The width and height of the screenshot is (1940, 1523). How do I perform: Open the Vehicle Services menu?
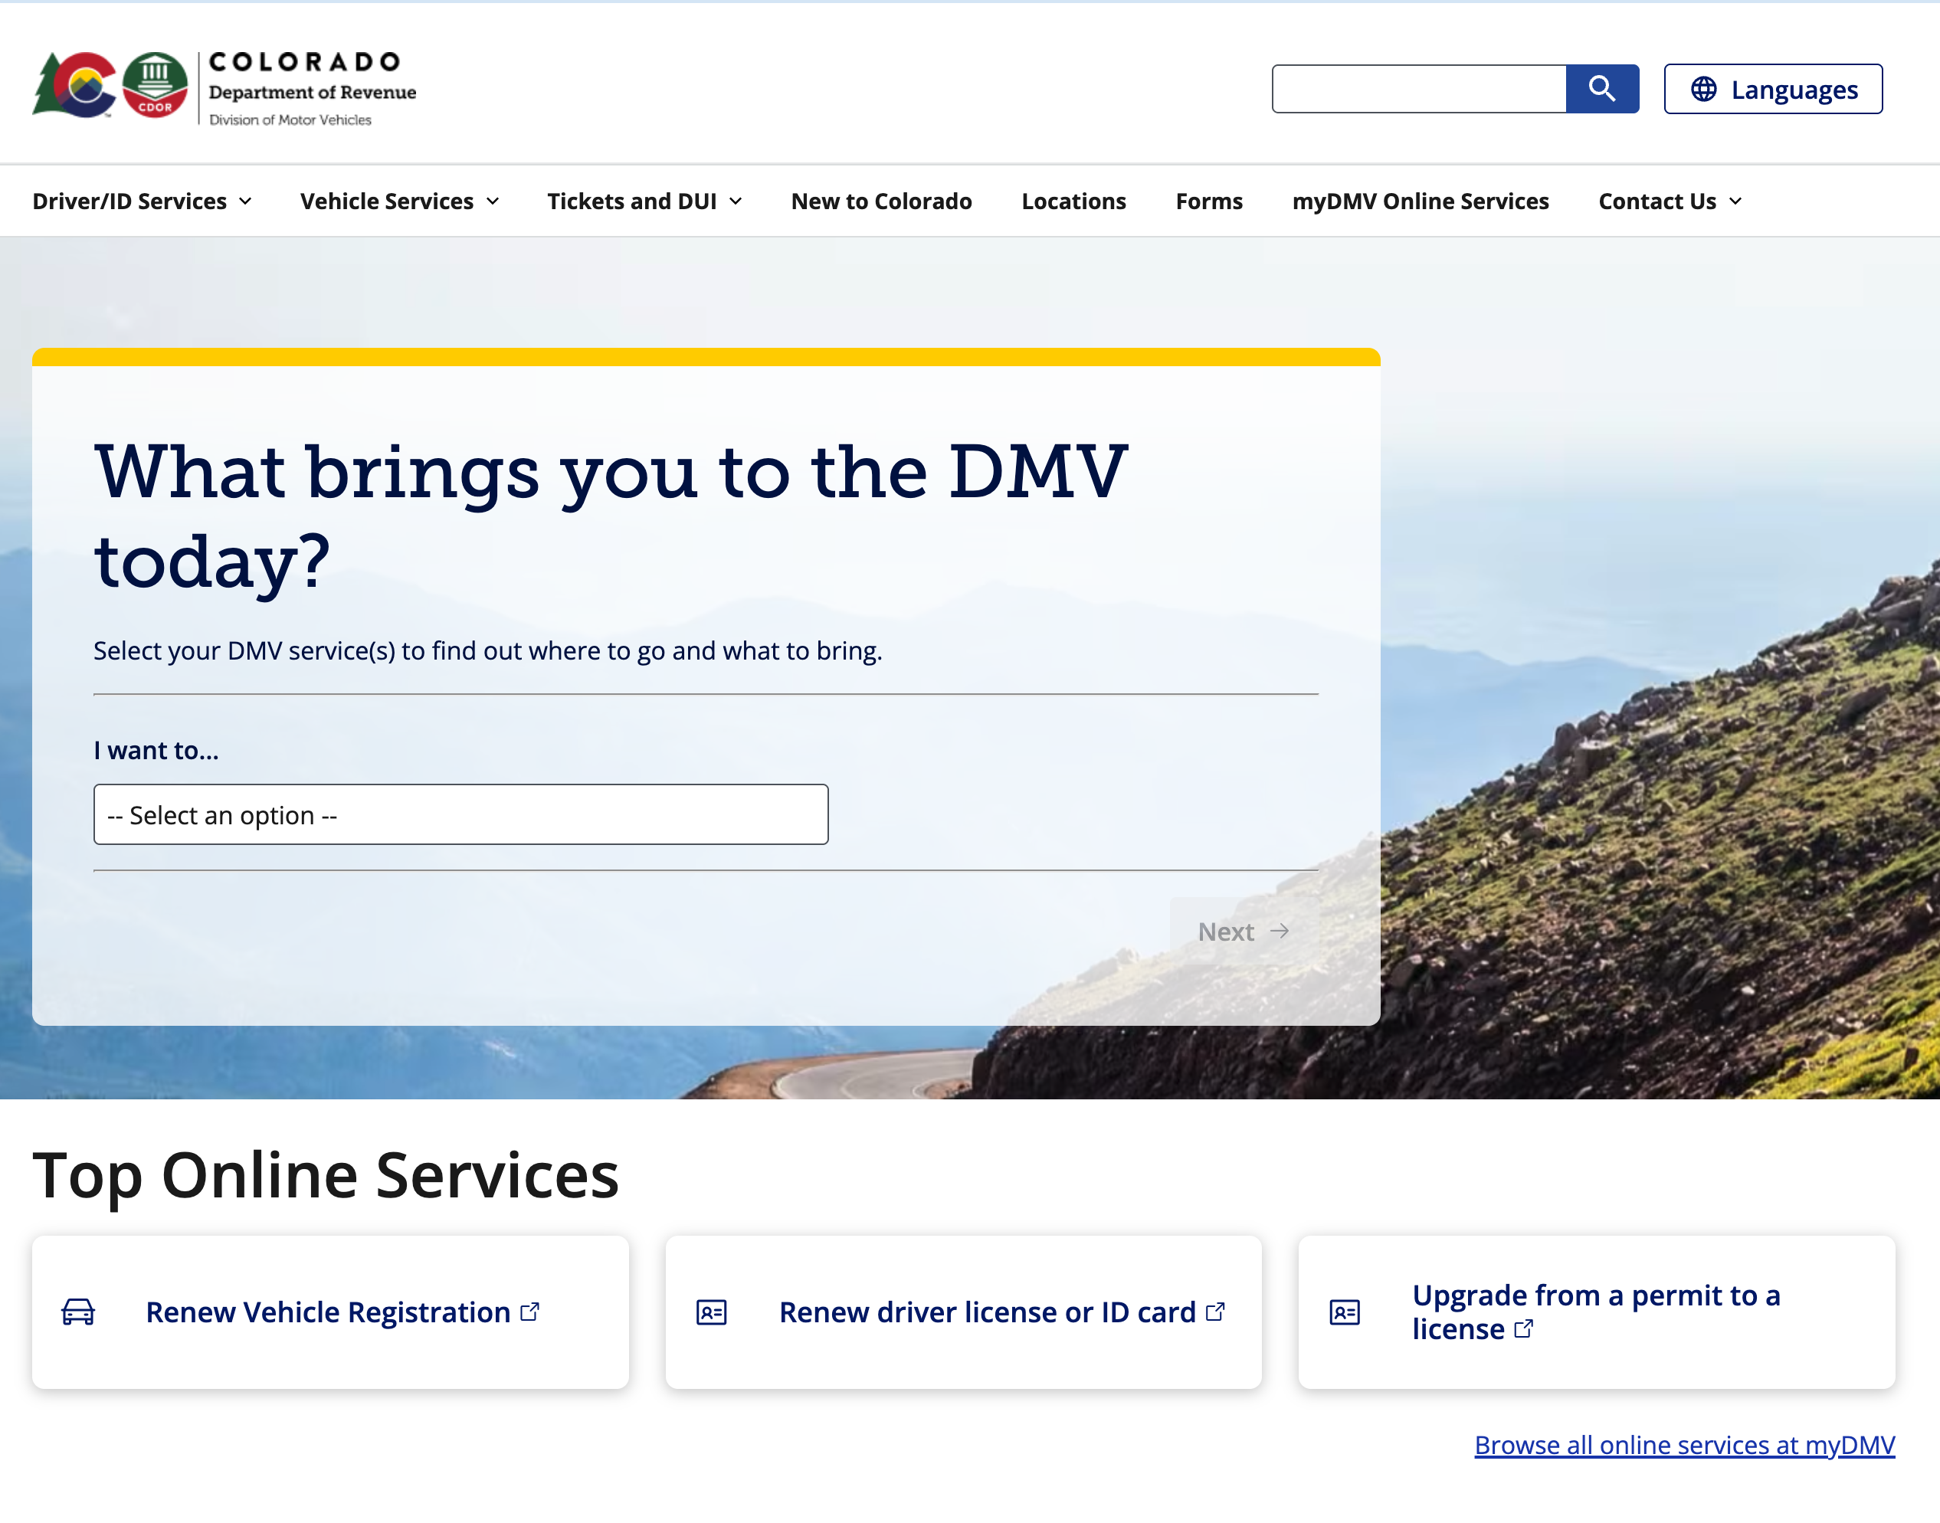point(400,201)
